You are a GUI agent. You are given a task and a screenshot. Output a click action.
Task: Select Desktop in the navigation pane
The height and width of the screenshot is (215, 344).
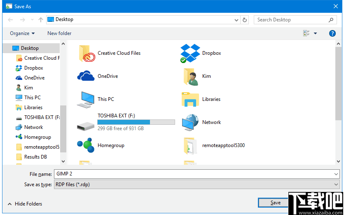pyautogui.click(x=31, y=48)
